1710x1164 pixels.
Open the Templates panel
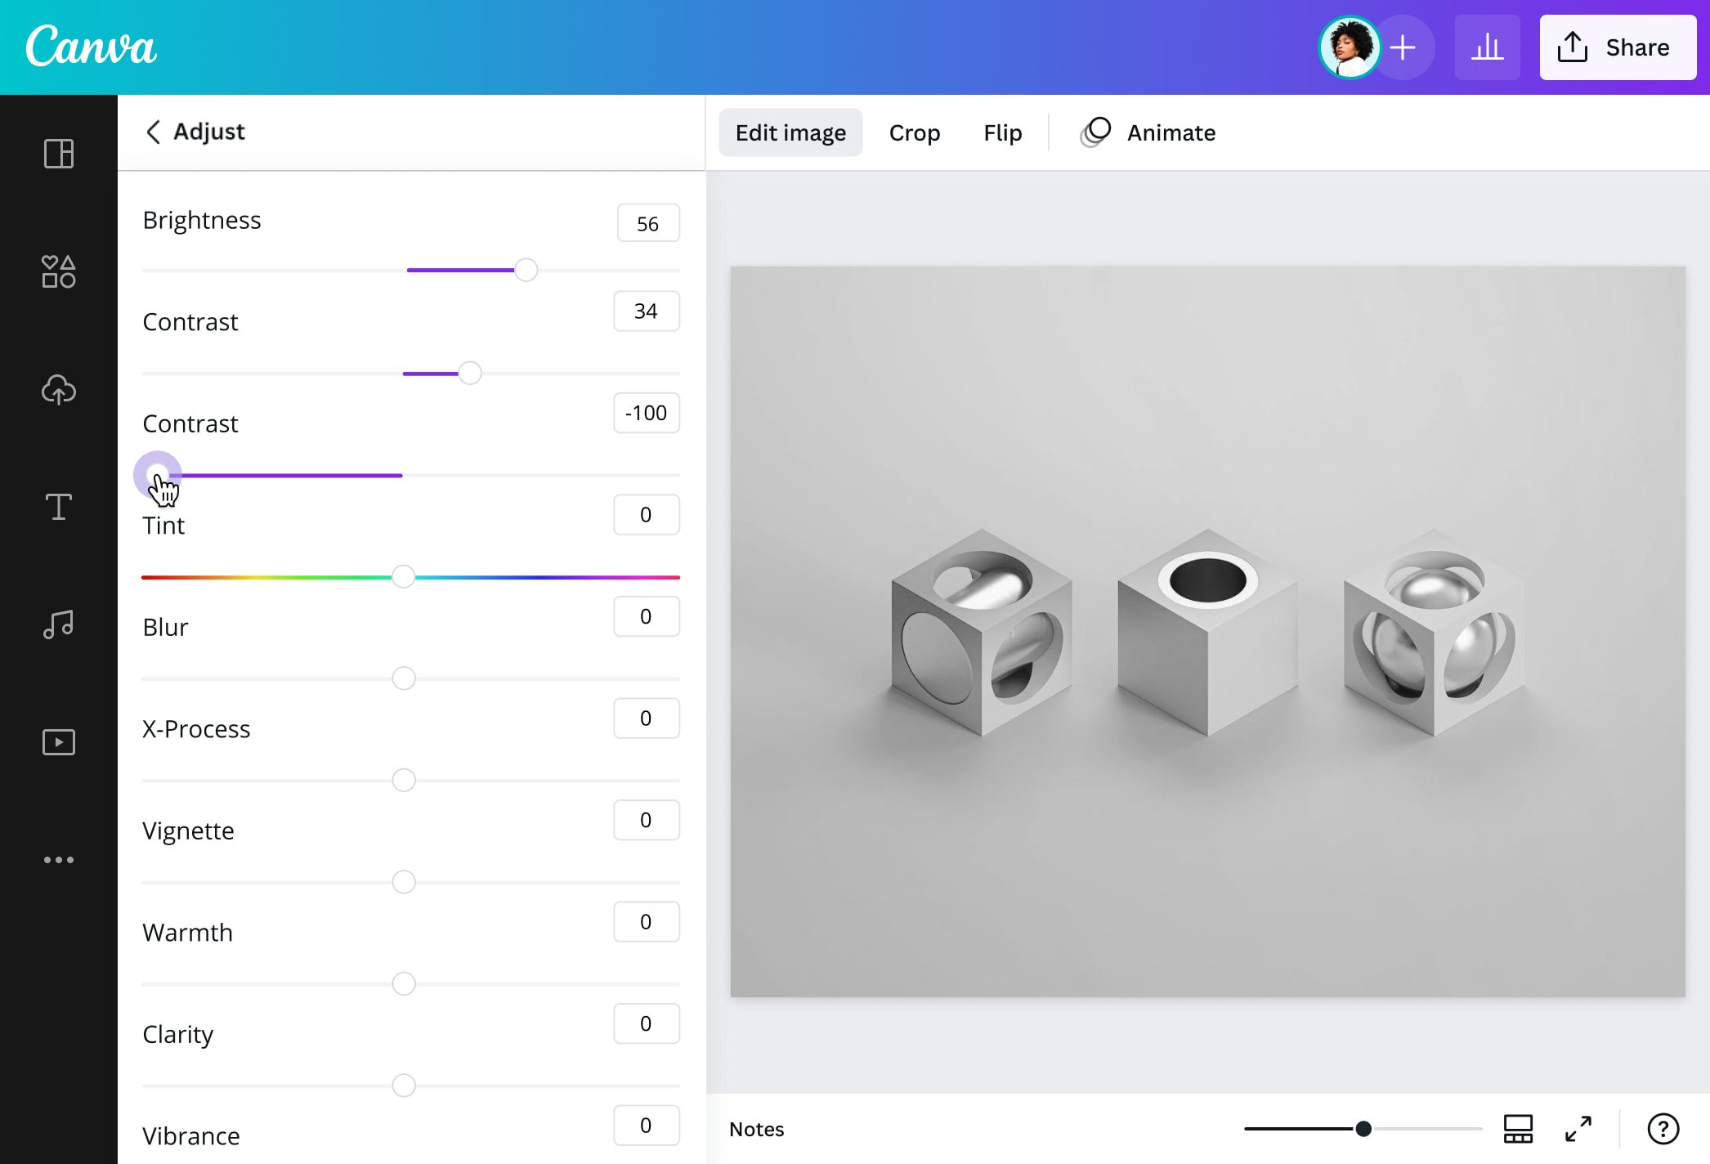[58, 154]
